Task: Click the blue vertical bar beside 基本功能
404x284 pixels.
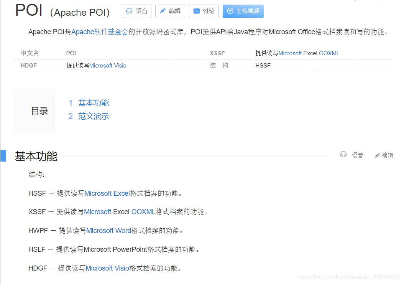Action: (3, 155)
